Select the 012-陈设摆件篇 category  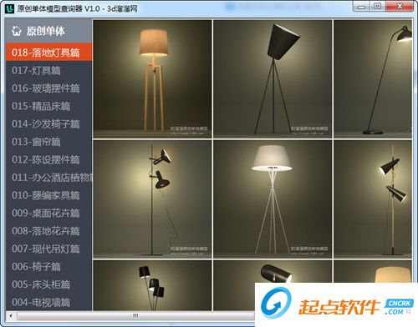[49, 159]
